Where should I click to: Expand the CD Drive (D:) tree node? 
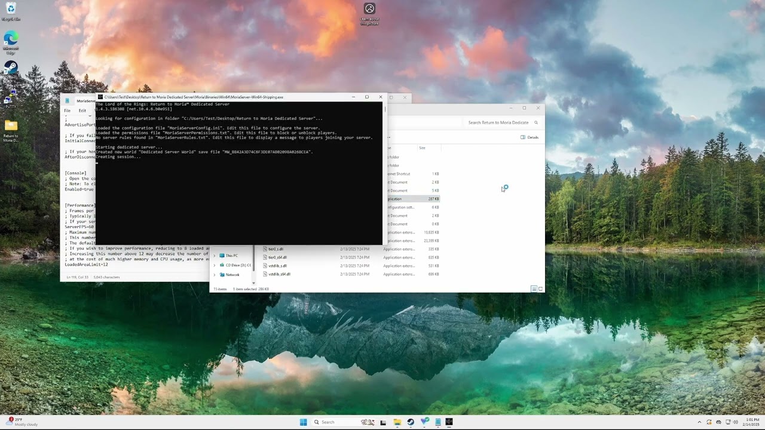pos(215,265)
